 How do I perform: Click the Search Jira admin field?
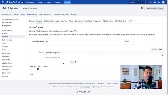pos(30,8)
